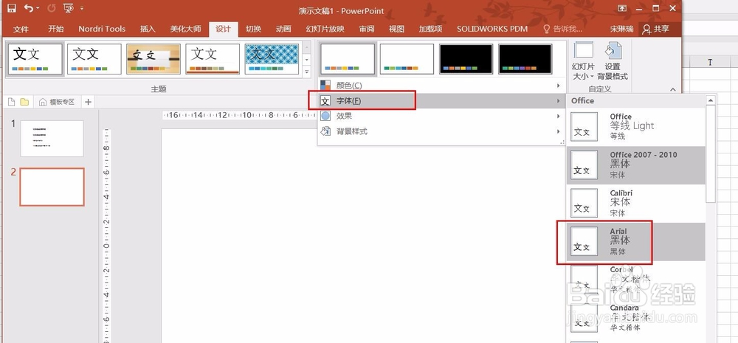Click the new blank document icon
Image resolution: width=738 pixels, height=343 pixels.
point(13,102)
